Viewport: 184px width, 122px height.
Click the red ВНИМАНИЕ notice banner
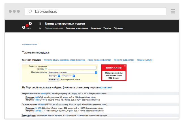(114, 73)
